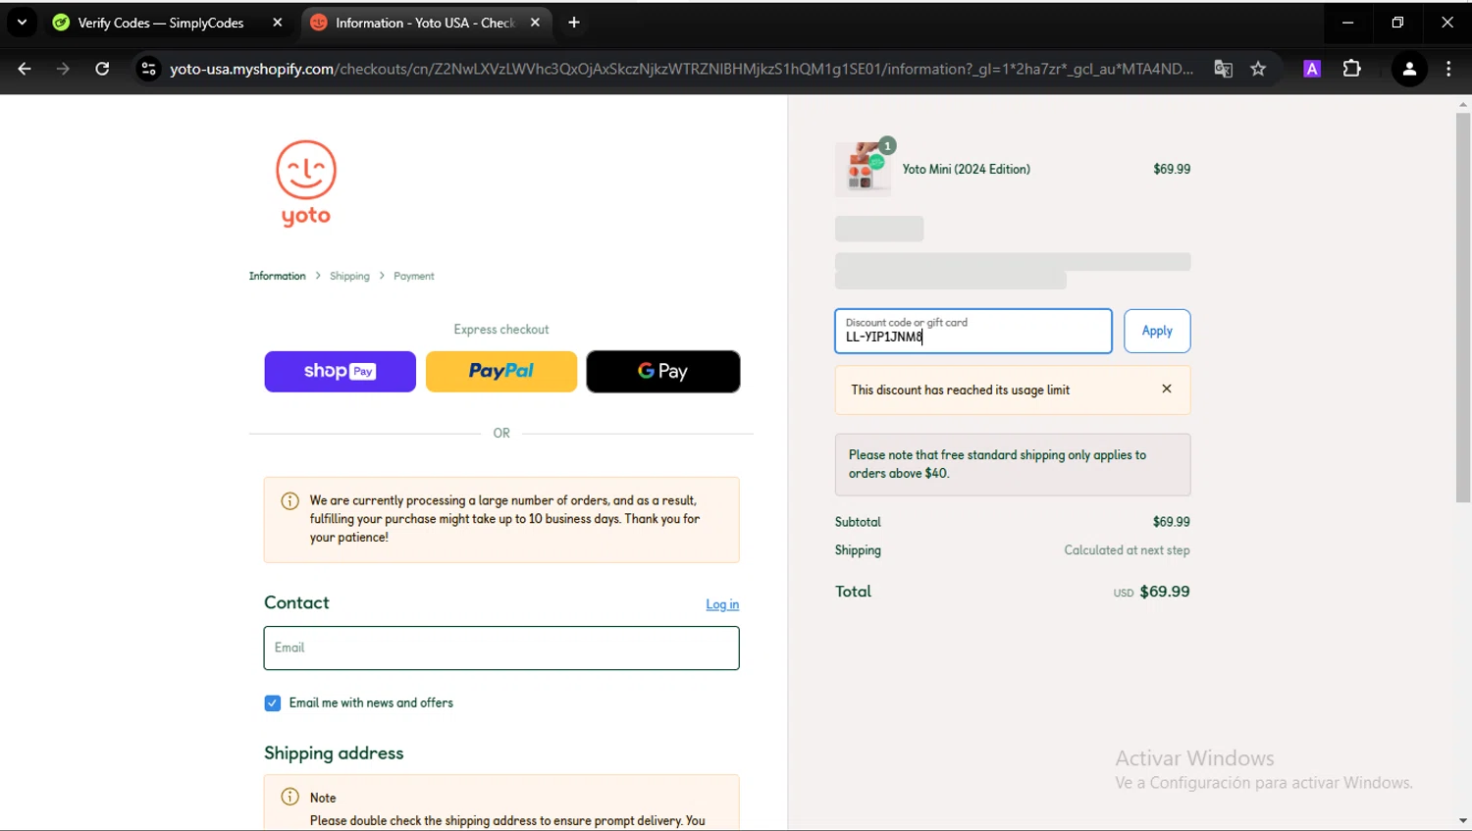This screenshot has height=831, width=1472.
Task: Close the Verify Codes SimplyCodes tab
Action: pos(278,23)
